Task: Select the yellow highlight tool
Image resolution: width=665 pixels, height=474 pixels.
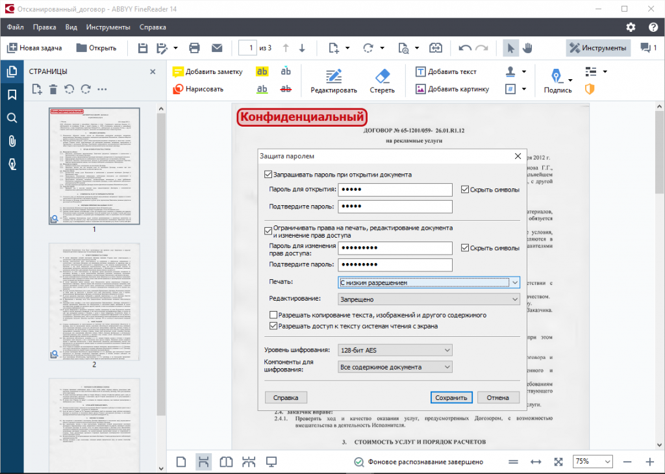Action: [x=262, y=71]
